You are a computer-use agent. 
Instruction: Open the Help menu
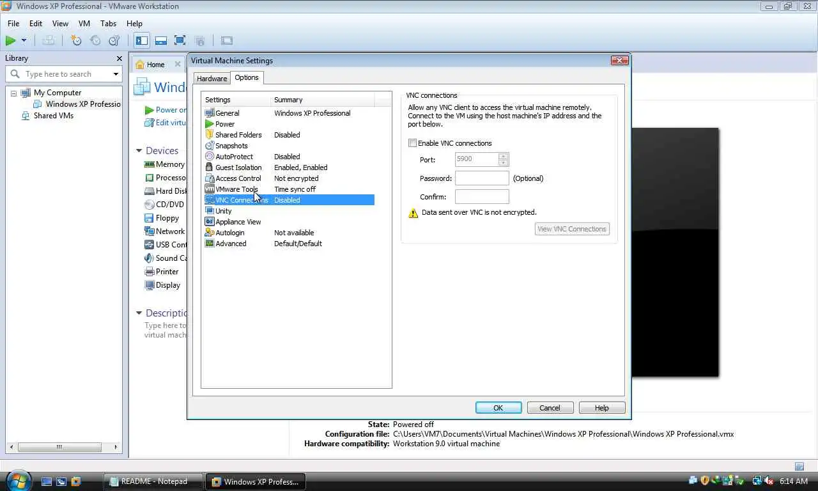coord(134,24)
